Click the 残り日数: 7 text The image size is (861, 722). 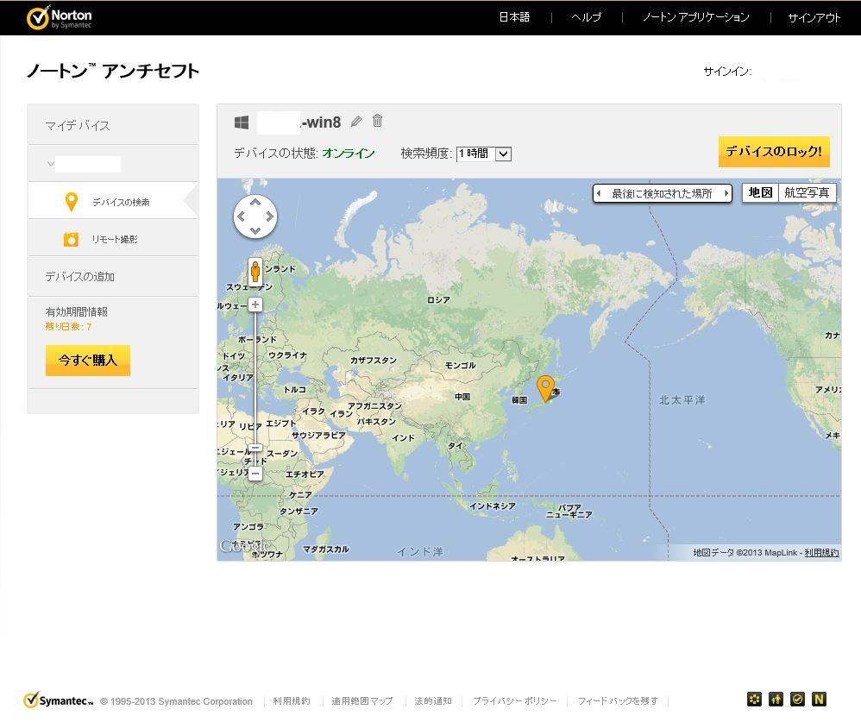pos(68,327)
